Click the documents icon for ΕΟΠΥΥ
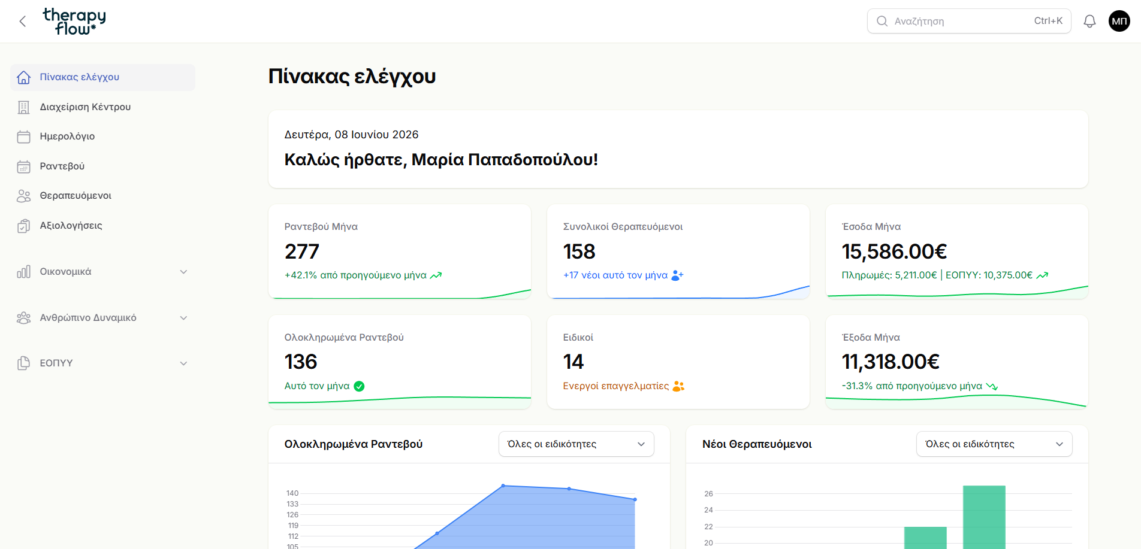The width and height of the screenshot is (1141, 549). [x=24, y=363]
